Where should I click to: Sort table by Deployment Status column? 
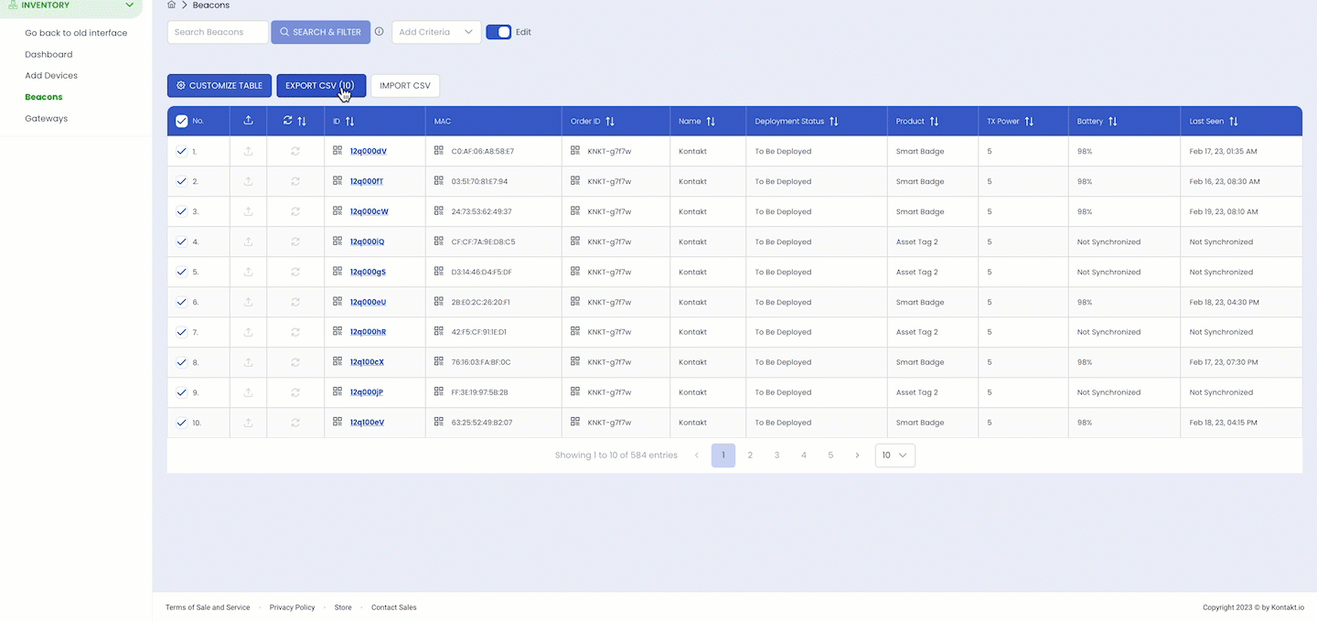(x=834, y=121)
